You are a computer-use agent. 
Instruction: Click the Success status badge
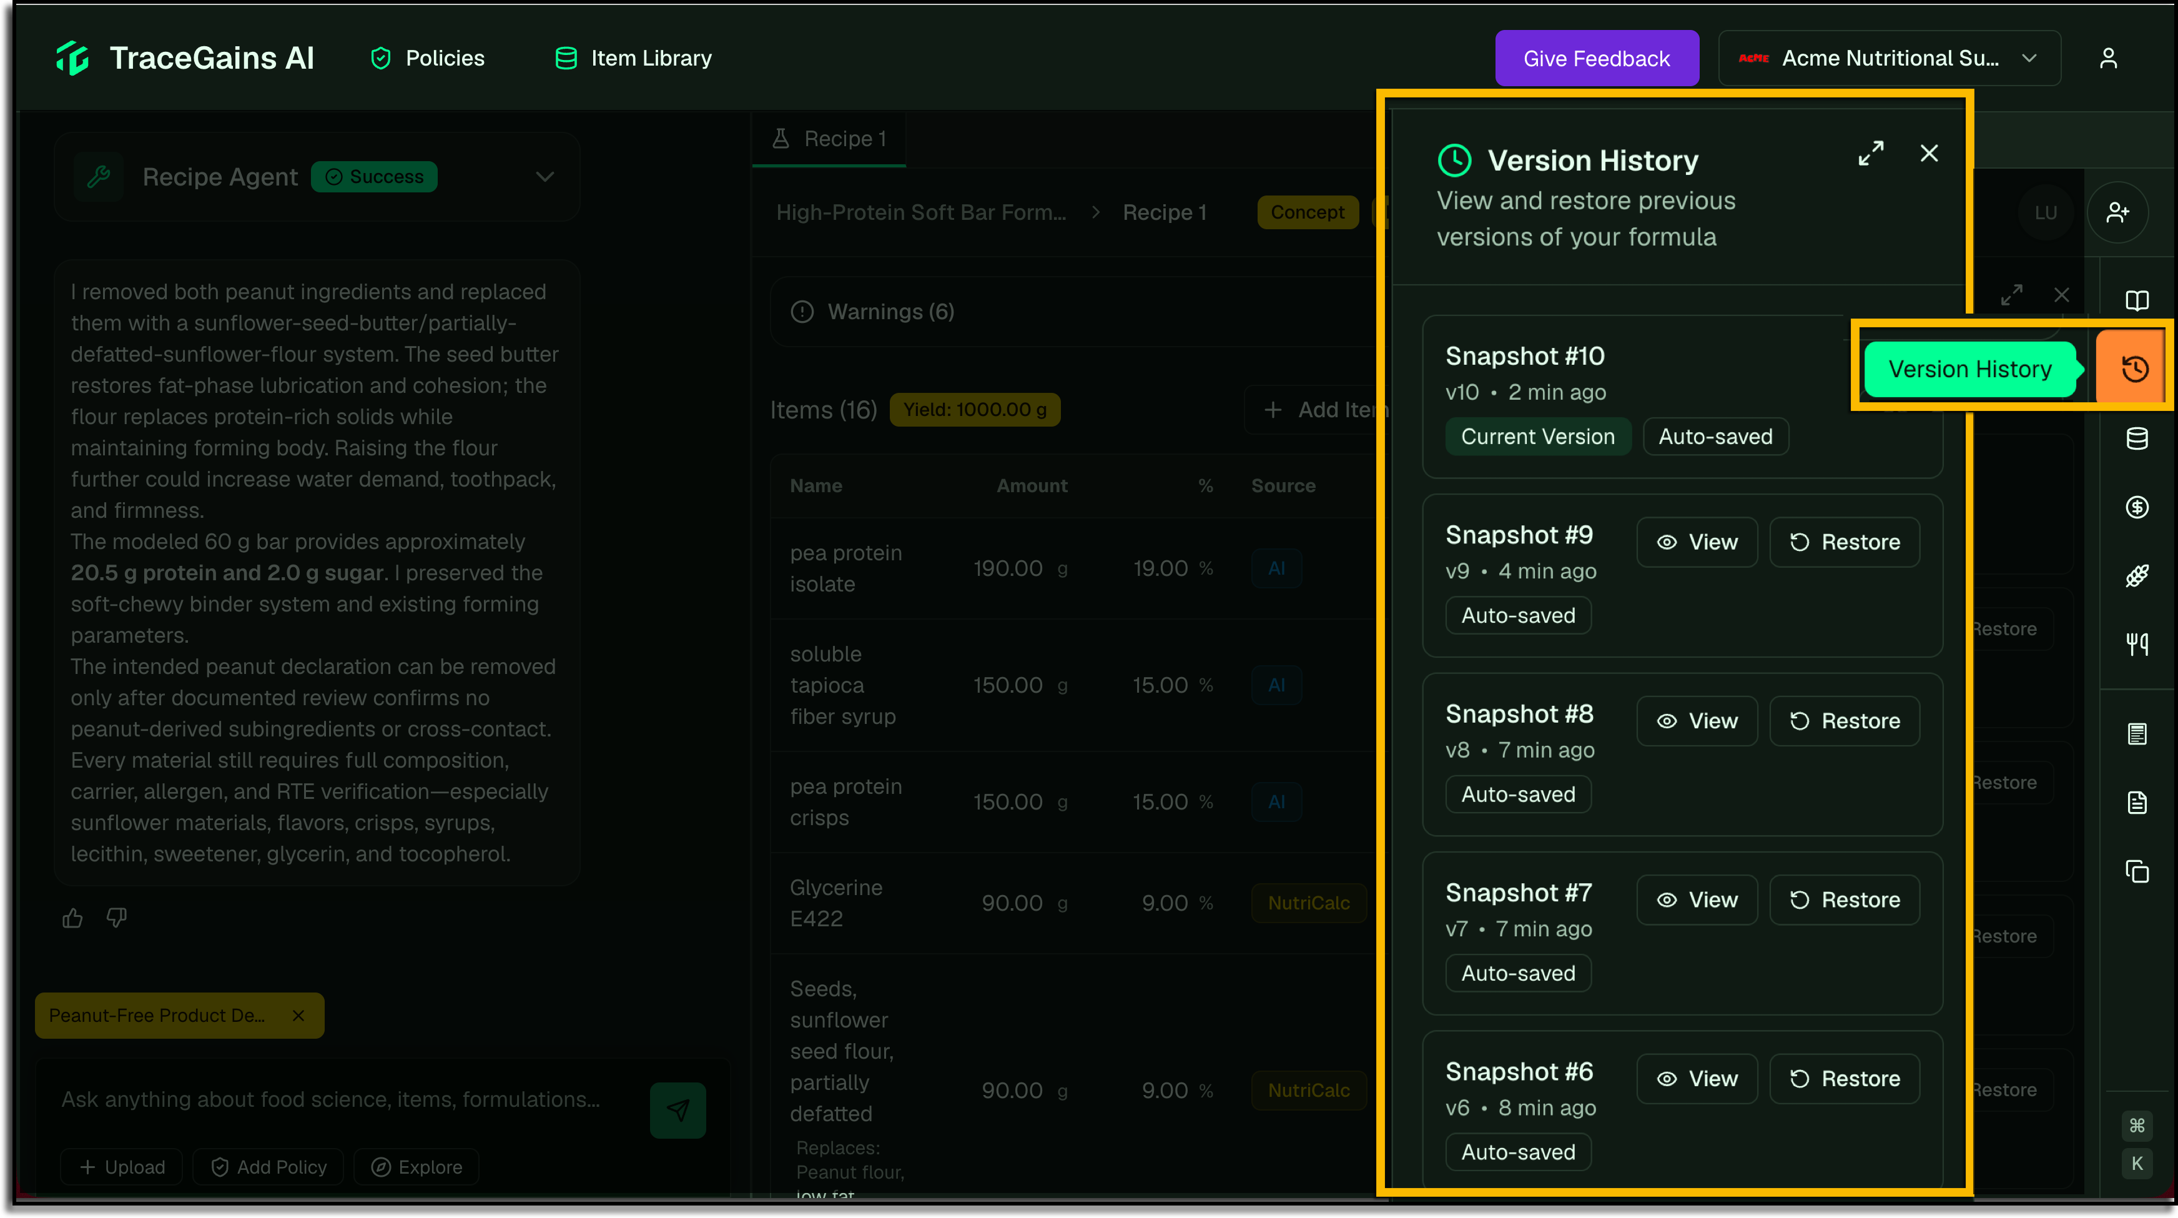(373, 177)
